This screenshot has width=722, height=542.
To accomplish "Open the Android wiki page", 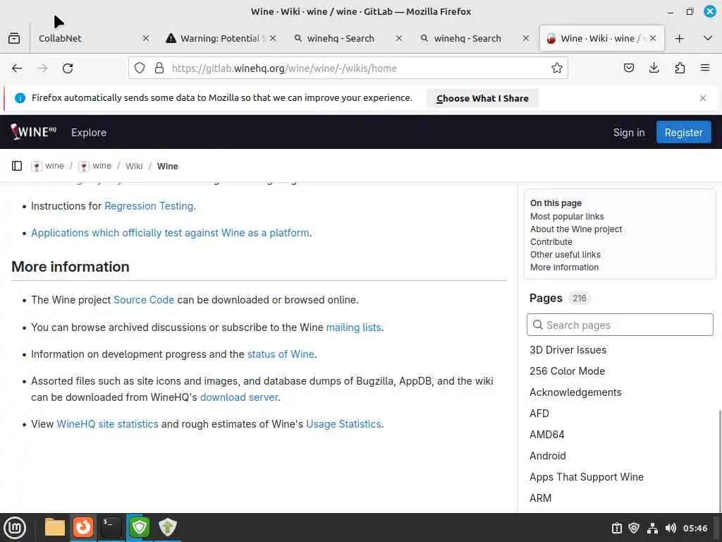I will pyautogui.click(x=547, y=456).
